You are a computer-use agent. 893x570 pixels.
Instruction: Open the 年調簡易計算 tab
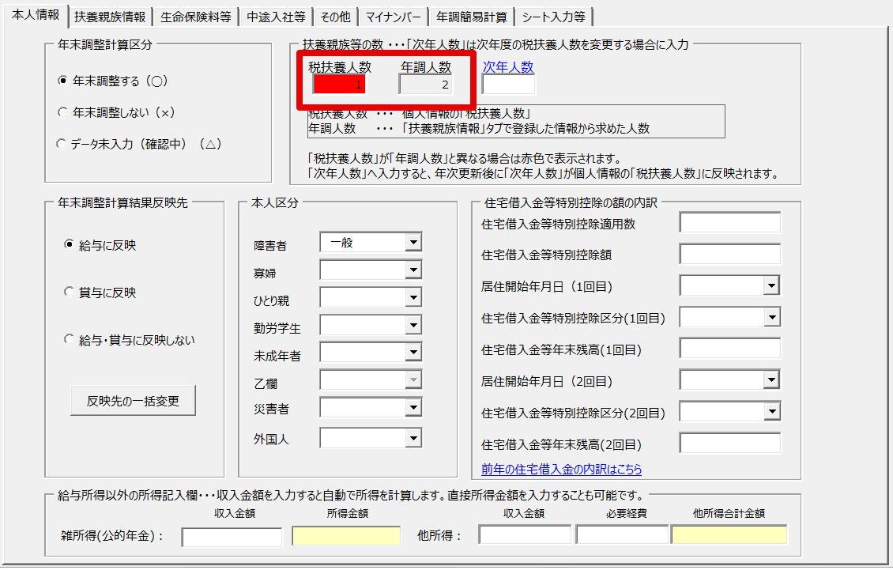tap(470, 17)
